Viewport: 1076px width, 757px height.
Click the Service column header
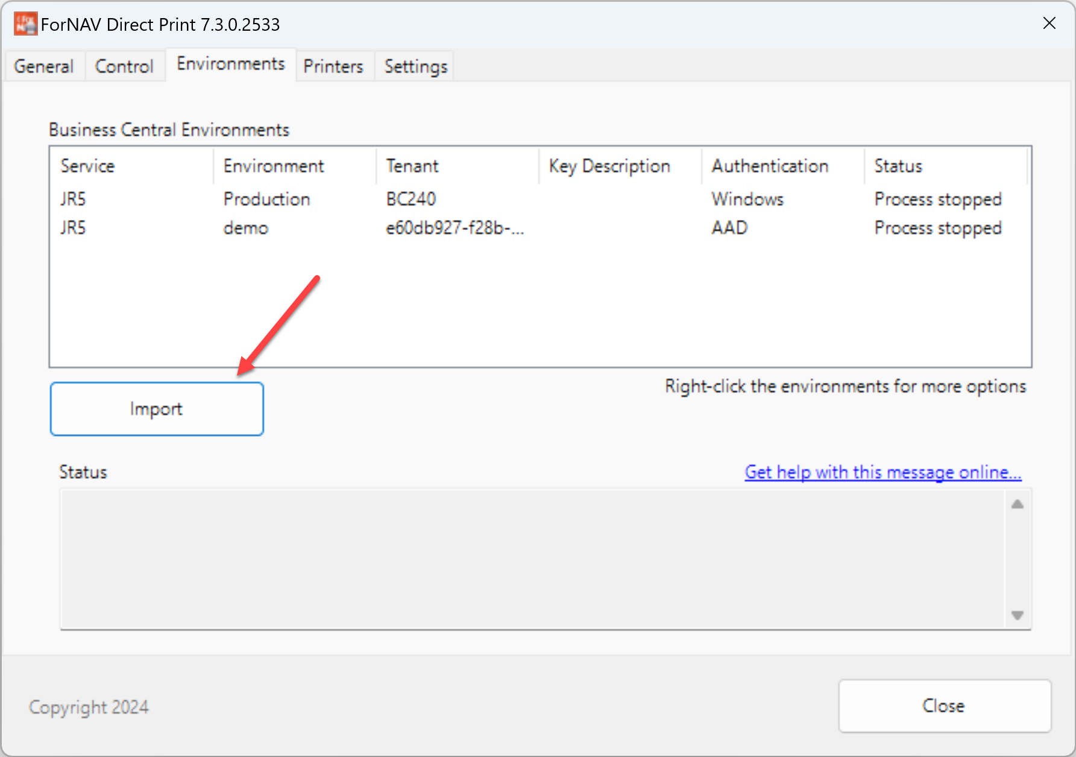[x=131, y=166]
